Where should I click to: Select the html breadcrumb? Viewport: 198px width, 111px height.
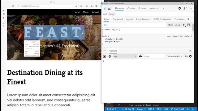105,14
